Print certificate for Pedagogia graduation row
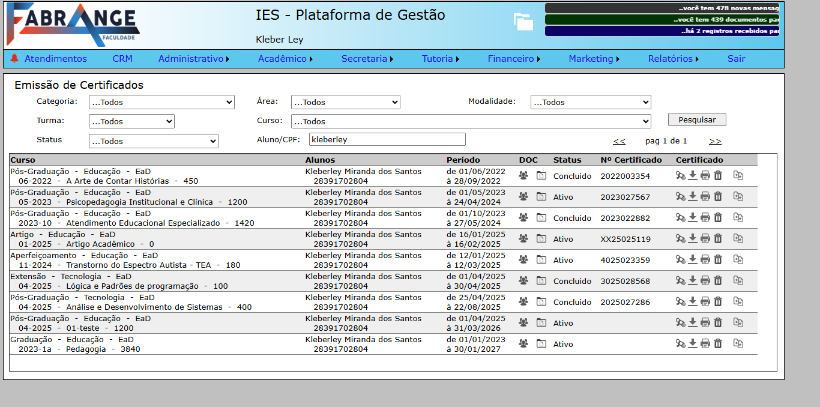The height and width of the screenshot is (407, 820). click(x=705, y=344)
